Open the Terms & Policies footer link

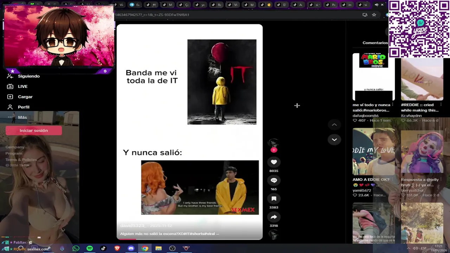(21, 160)
